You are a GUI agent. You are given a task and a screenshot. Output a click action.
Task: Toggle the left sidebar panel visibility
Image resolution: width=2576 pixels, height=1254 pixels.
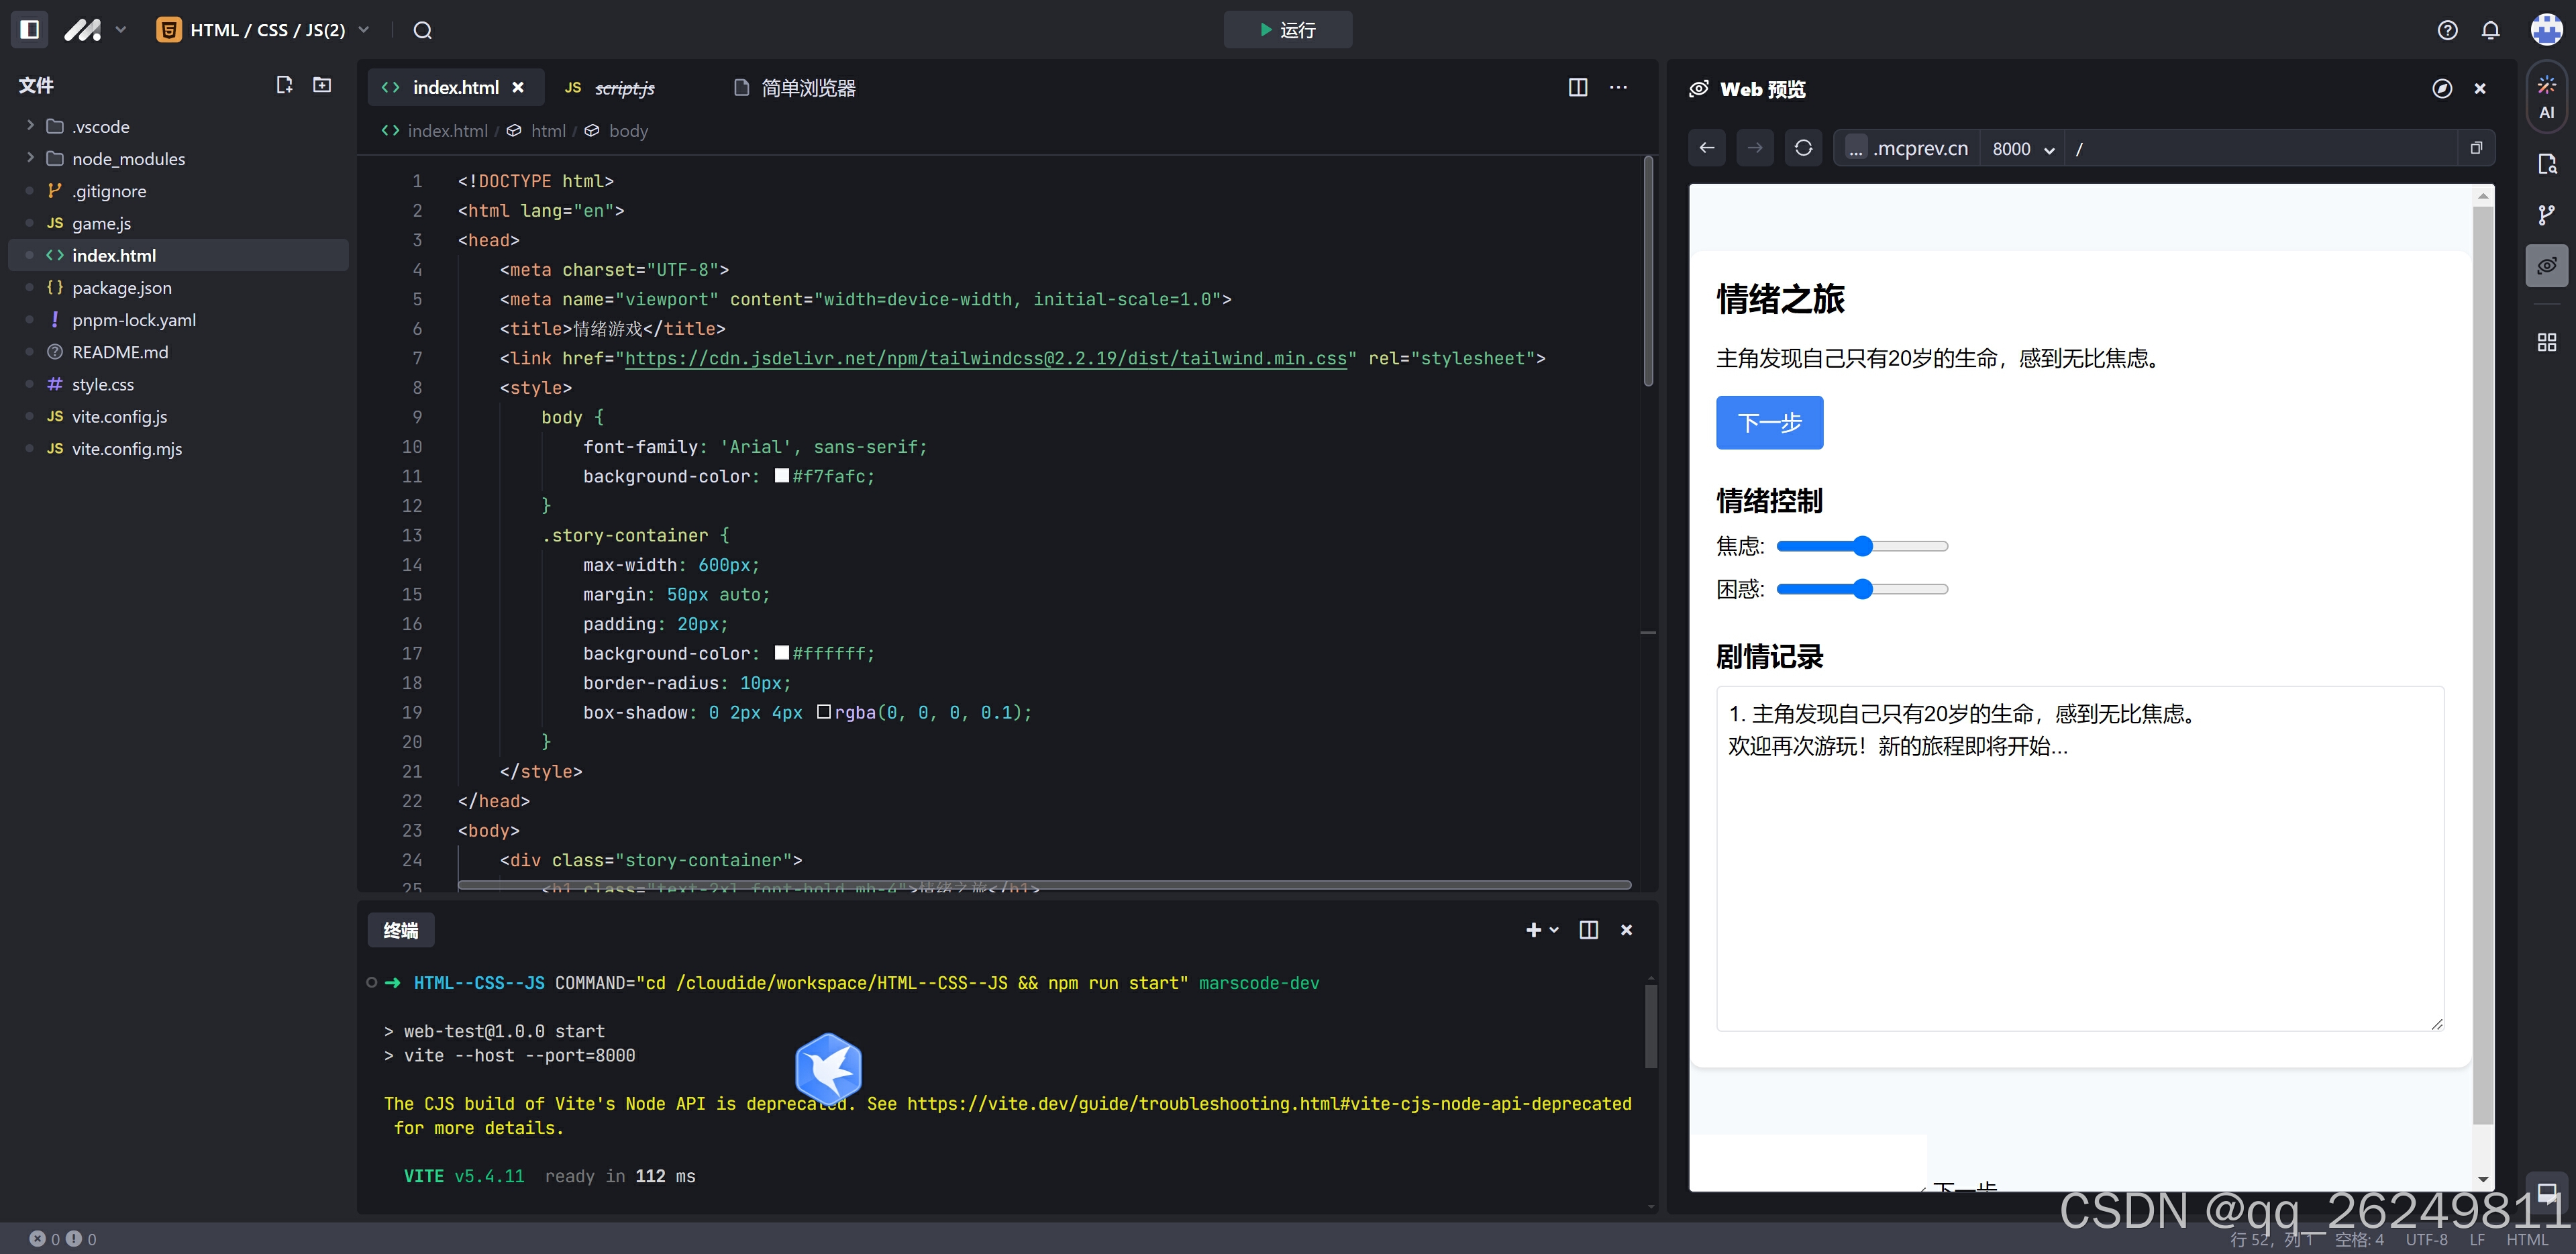(x=30, y=30)
